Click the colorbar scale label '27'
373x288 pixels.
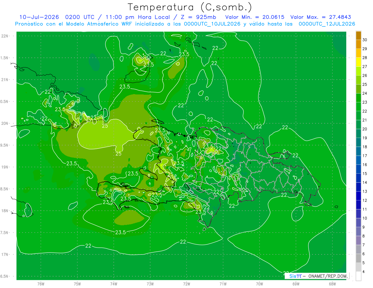[x=365, y=66]
